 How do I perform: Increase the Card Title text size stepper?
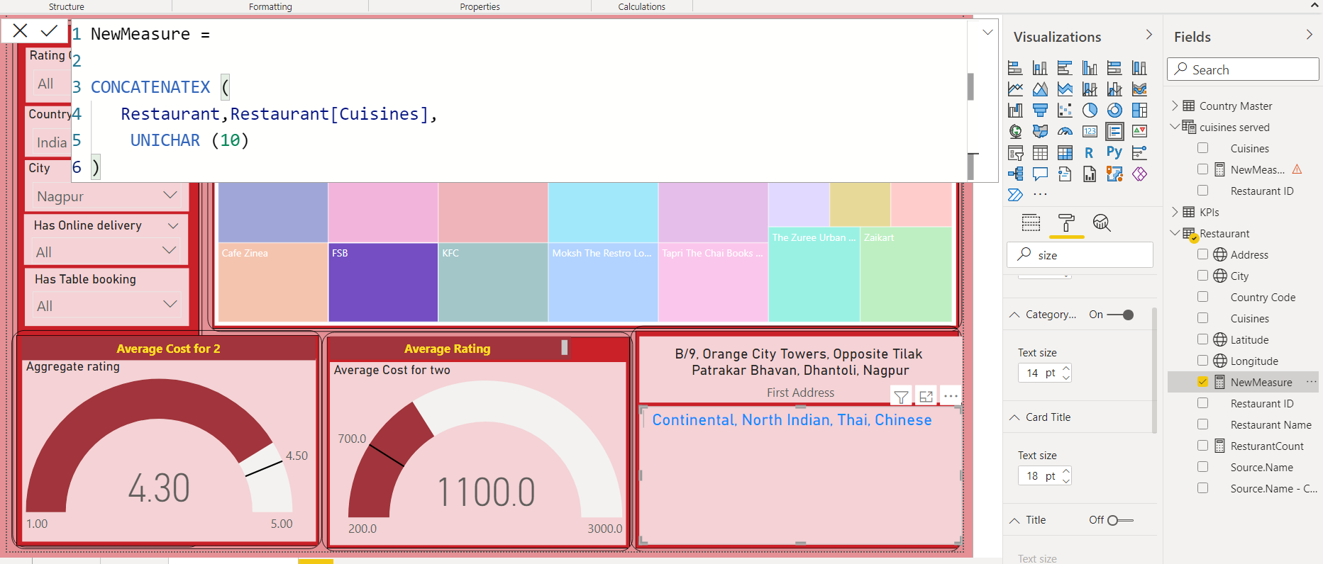click(x=1066, y=471)
